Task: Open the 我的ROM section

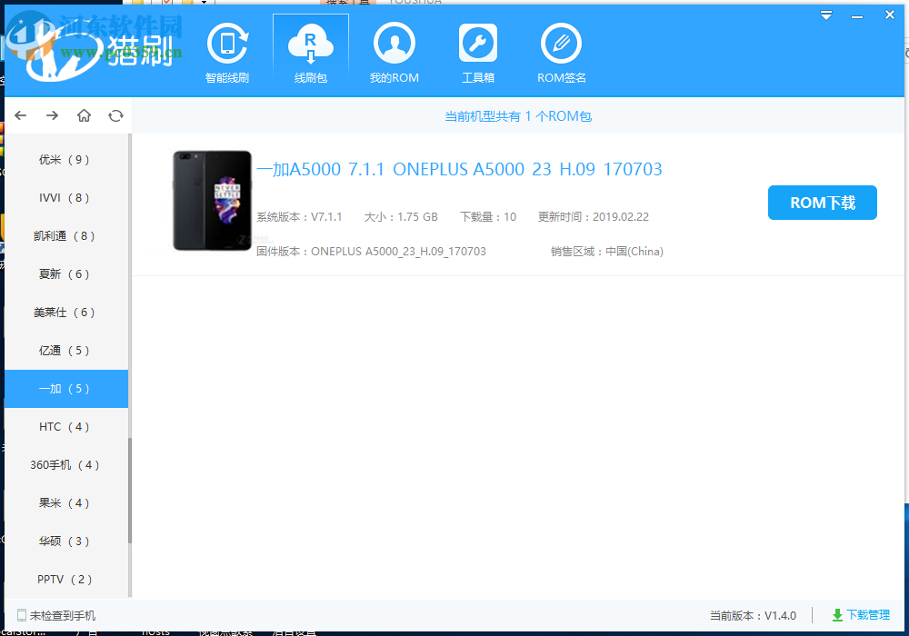Action: click(395, 54)
